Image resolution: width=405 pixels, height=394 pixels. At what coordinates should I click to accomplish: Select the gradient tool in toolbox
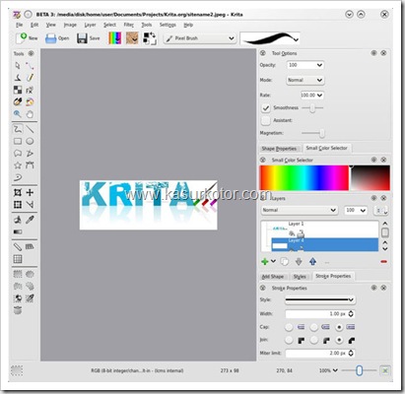18,231
